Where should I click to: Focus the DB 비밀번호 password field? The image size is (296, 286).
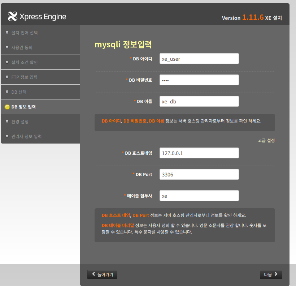tap(199, 80)
